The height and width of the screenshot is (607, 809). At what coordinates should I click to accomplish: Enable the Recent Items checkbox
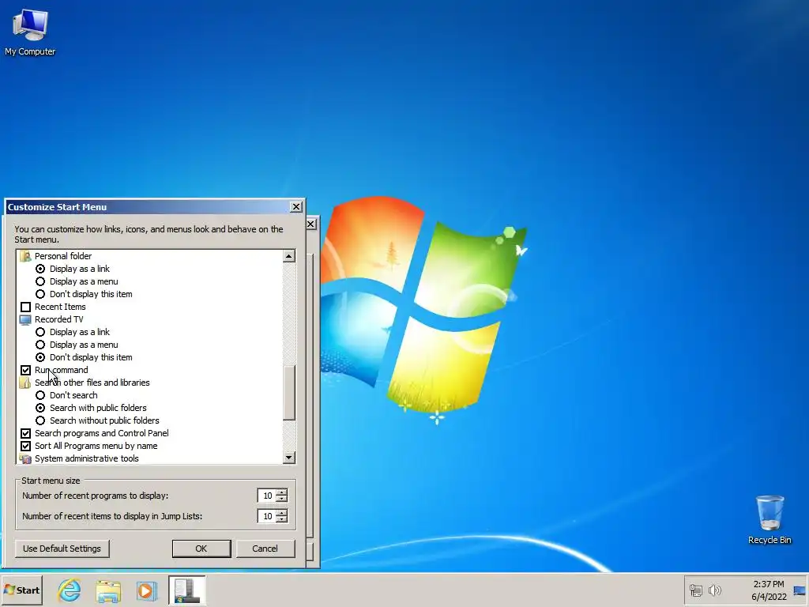(25, 307)
